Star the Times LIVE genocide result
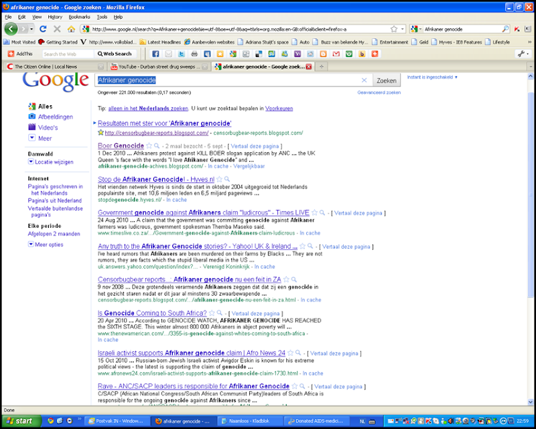The image size is (536, 429). click(x=314, y=212)
